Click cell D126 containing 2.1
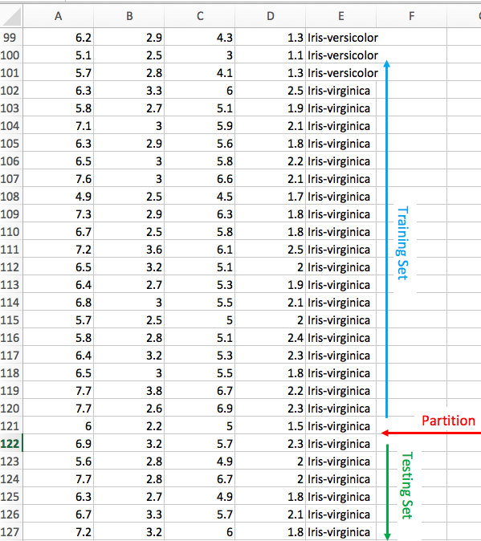Viewport: 481px width, 541px height. tap(270, 515)
